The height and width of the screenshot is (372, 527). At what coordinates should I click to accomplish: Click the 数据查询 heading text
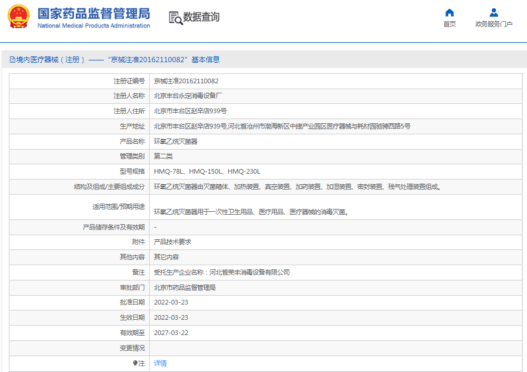[x=201, y=17]
